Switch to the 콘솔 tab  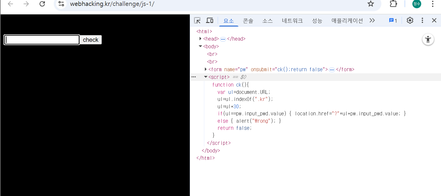click(248, 21)
